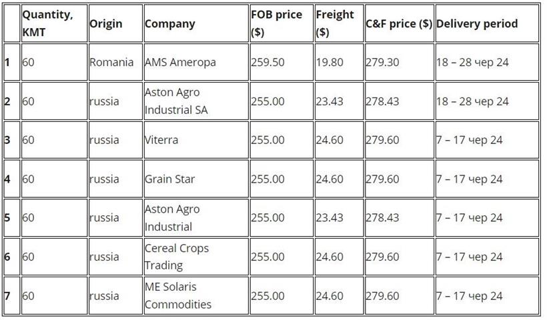Click the "Delivery period" column header
The width and height of the screenshot is (547, 320).
[x=476, y=23]
